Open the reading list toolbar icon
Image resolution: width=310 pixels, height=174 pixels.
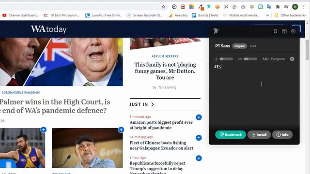pyautogui.click(x=286, y=7)
